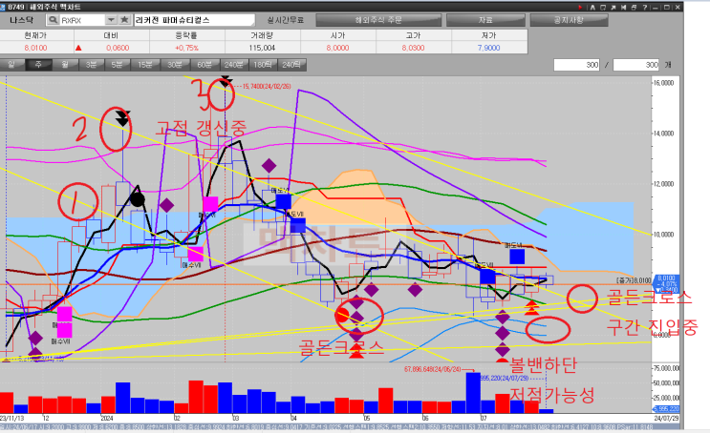
Task: Click the diagonal arrow link icon
Action: (x=613, y=8)
